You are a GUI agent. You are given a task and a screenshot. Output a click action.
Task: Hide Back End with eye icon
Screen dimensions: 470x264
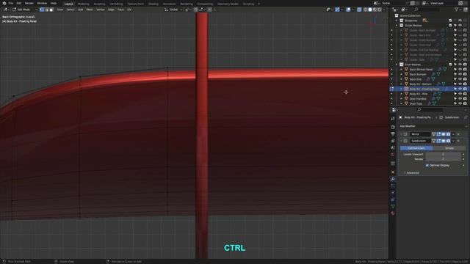460,79
